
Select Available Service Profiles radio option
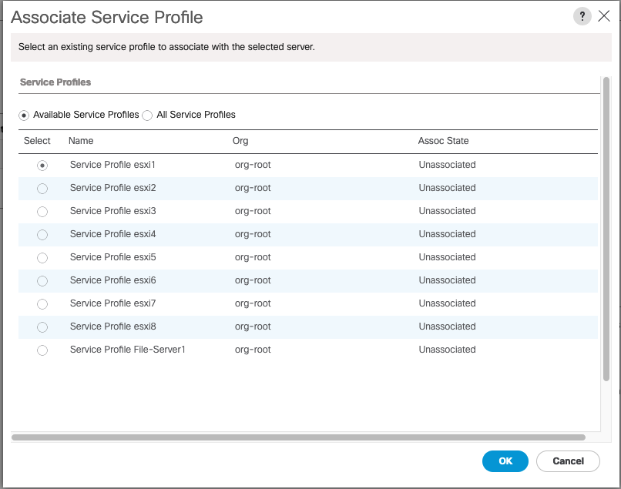[25, 116]
